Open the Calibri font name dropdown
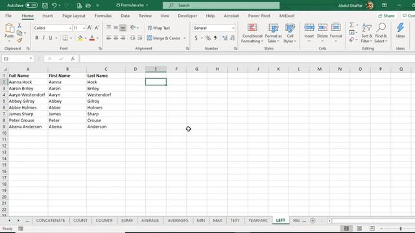Image resolution: width=415 pixels, height=233 pixels. tap(70, 28)
